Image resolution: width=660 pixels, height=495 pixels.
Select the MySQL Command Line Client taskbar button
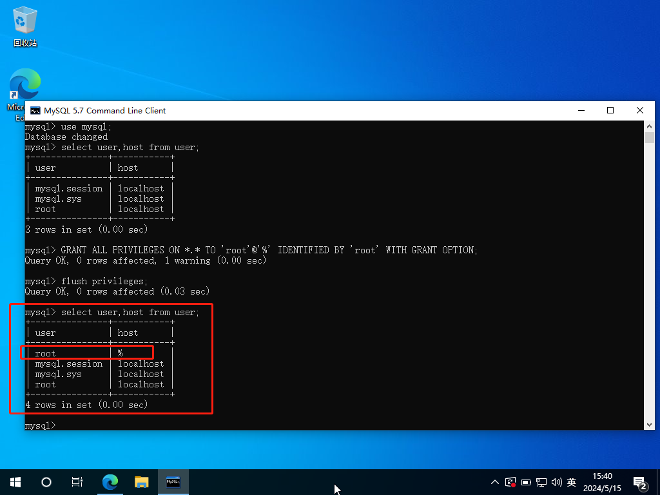click(173, 481)
